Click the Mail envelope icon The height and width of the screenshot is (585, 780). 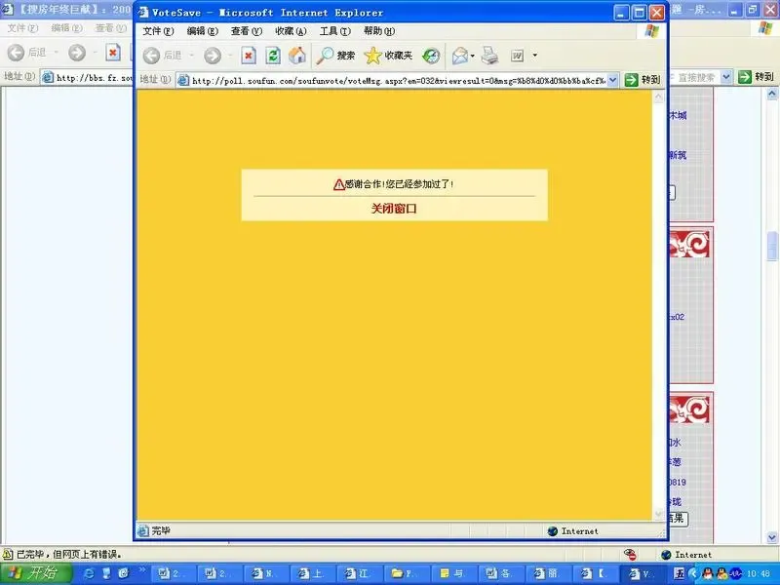(460, 56)
